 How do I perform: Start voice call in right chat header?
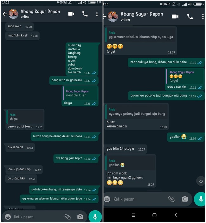pos(190,17)
